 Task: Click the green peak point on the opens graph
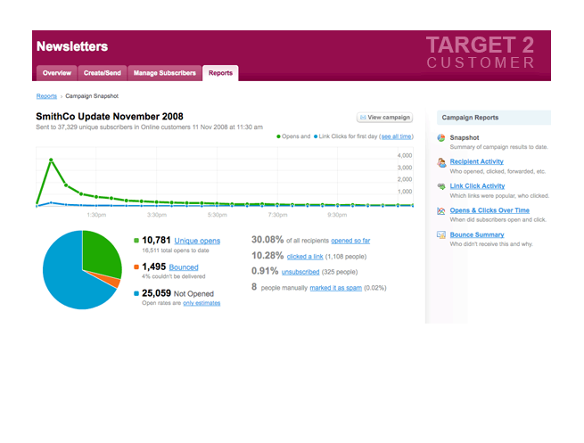pyautogui.click(x=51, y=160)
